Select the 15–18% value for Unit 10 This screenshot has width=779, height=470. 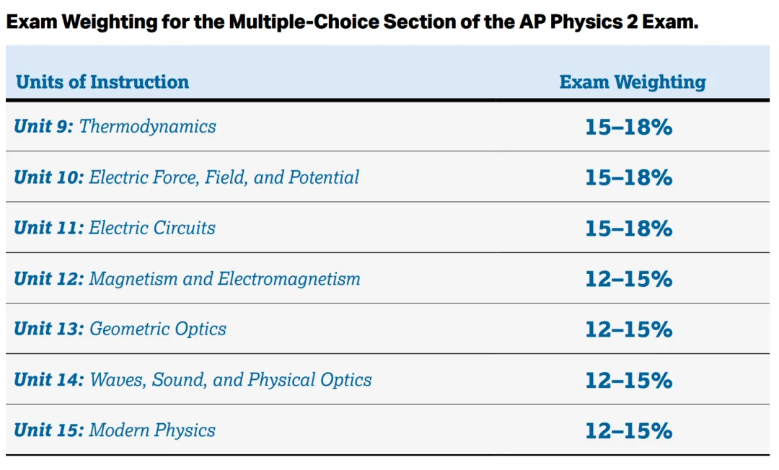click(628, 177)
